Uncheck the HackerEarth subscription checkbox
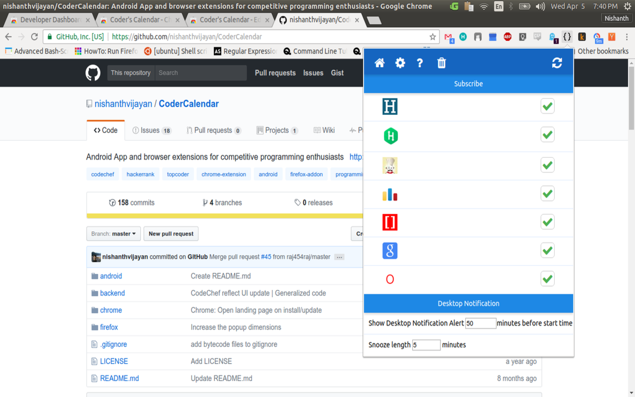Image resolution: width=635 pixels, height=397 pixels. pos(547,106)
